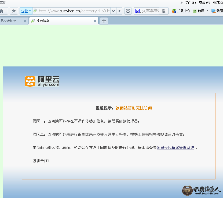Open the 查看(V) menu
The image size is (223, 198).
point(204,3)
